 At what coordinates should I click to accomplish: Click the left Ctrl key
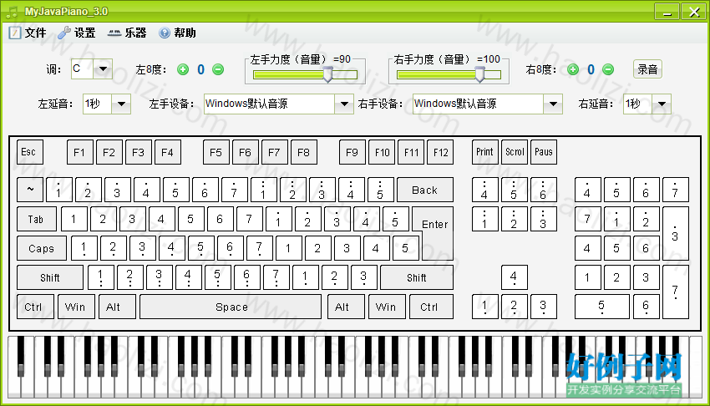coord(35,307)
